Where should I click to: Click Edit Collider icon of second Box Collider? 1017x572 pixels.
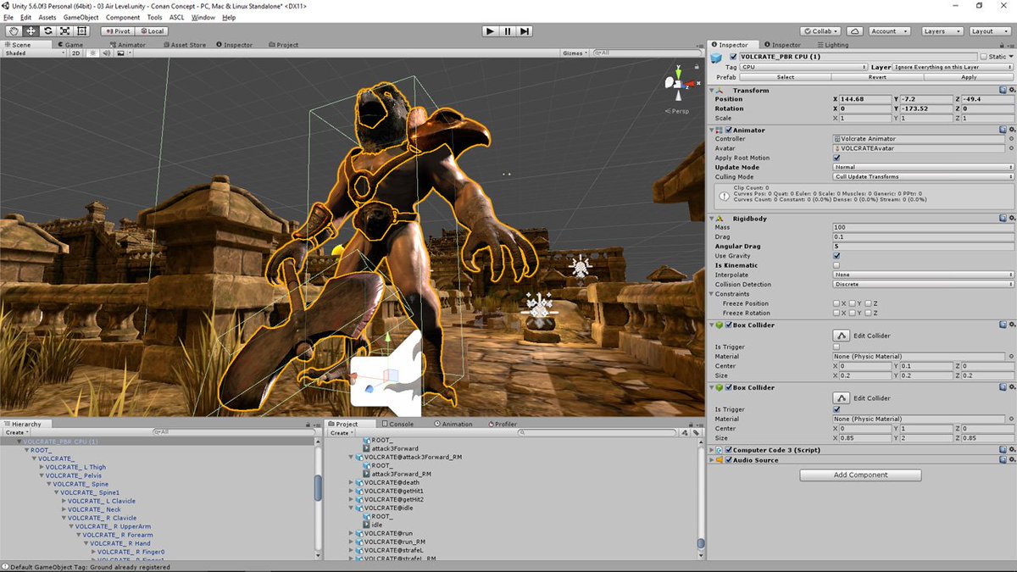[x=841, y=398]
